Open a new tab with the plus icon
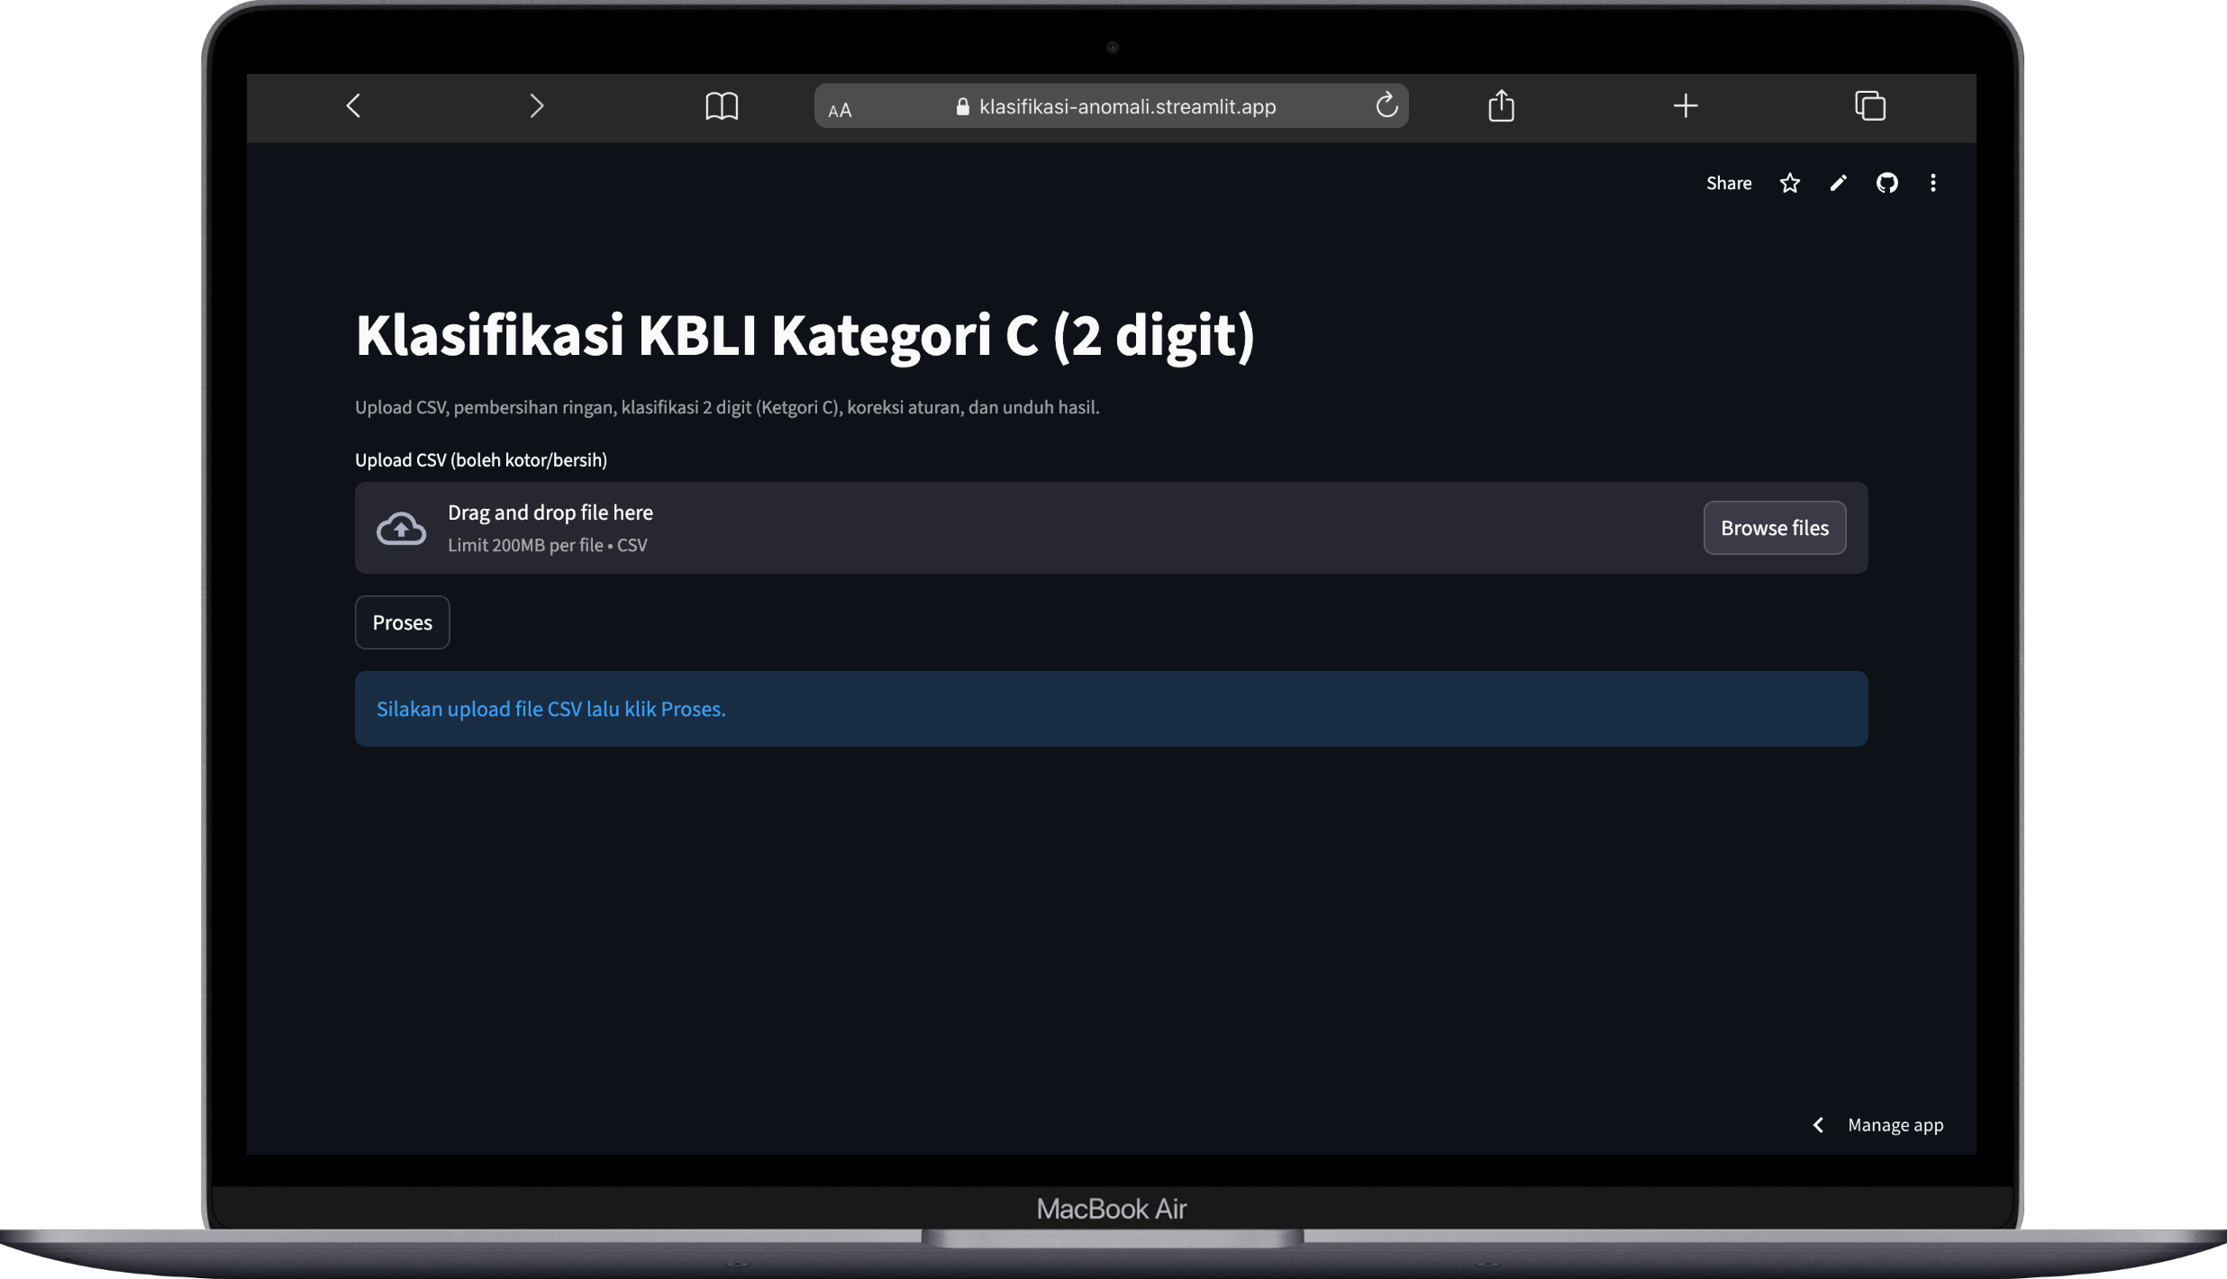This screenshot has height=1279, width=2227. point(1686,106)
